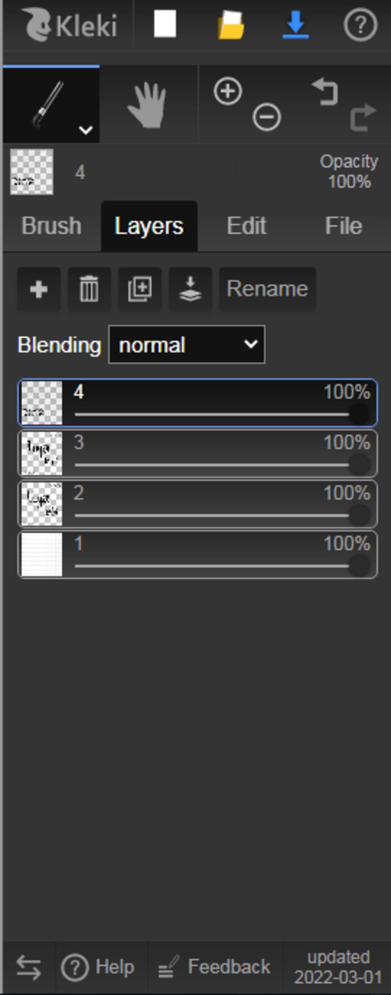Image resolution: width=391 pixels, height=995 pixels.
Task: Click the zoom out minus icon
Action: [x=267, y=116]
